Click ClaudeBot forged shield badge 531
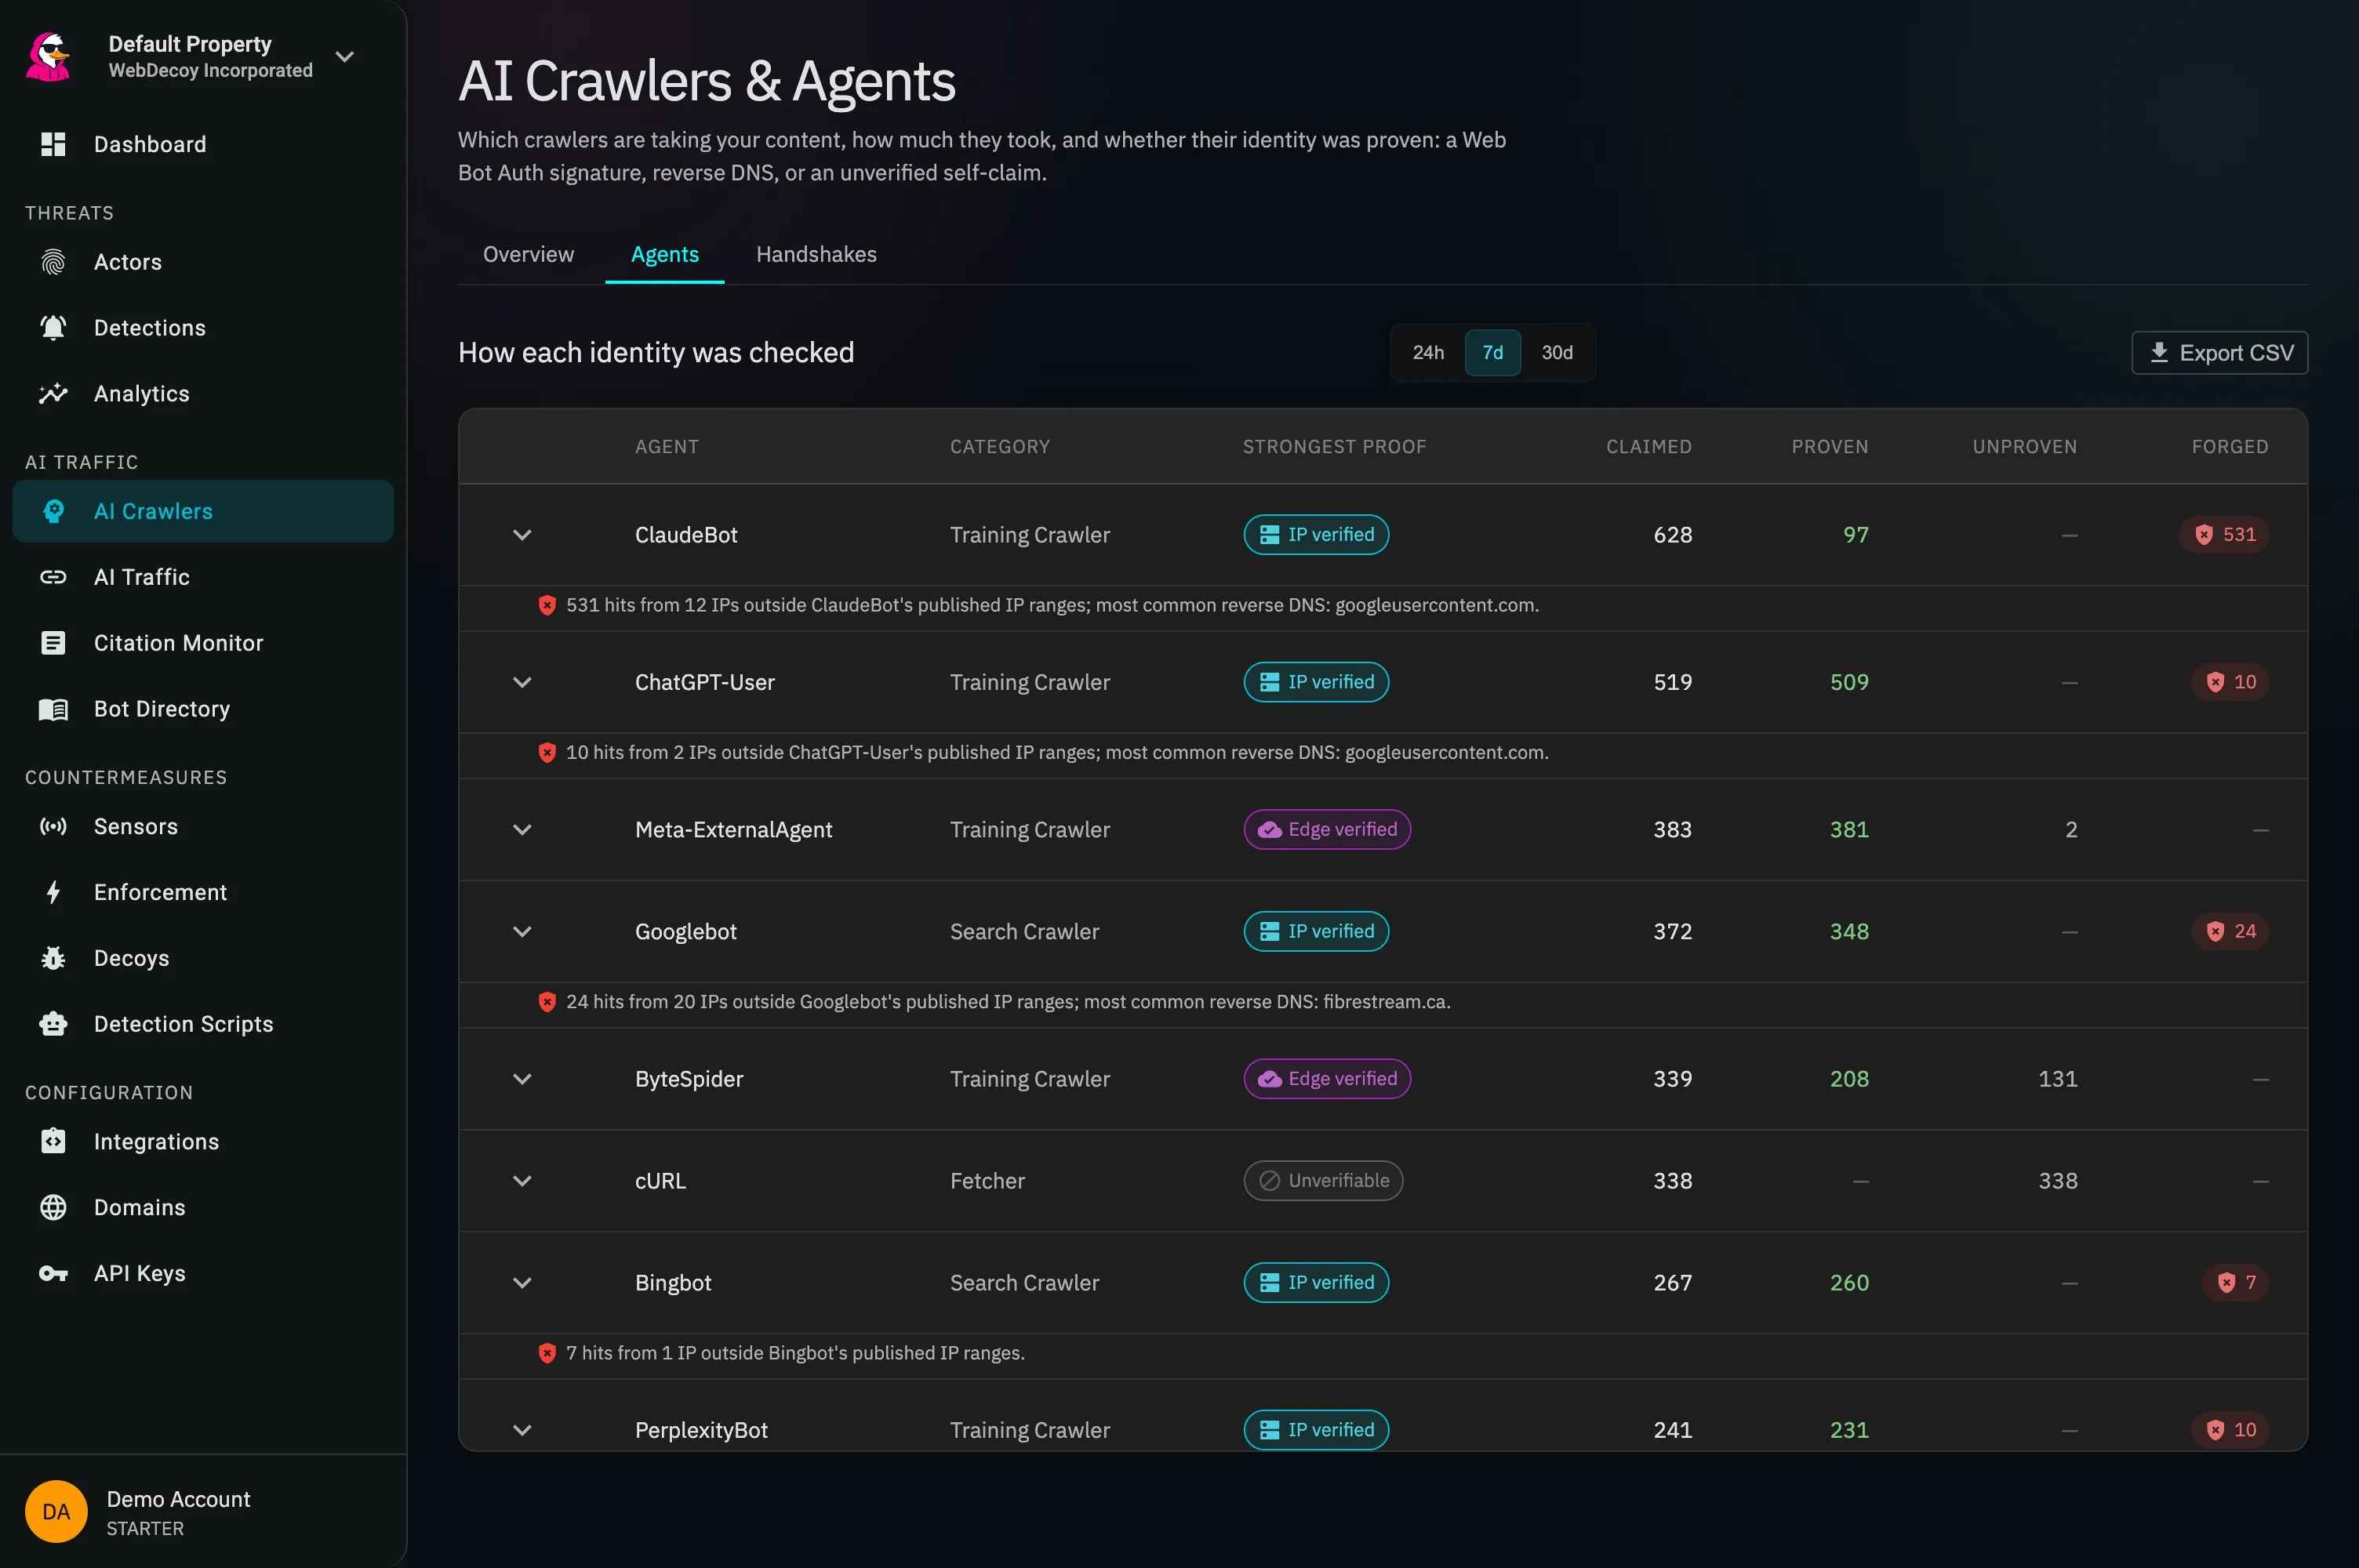The height and width of the screenshot is (1568, 2359). point(2224,535)
